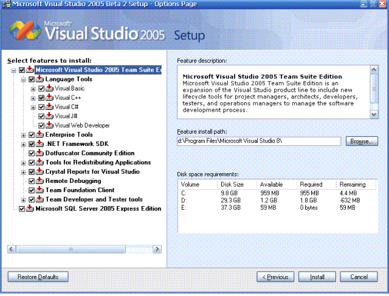Select the Visual Web Developer tree item
Viewport: 389px width, 296px height.
pyautogui.click(x=82, y=125)
